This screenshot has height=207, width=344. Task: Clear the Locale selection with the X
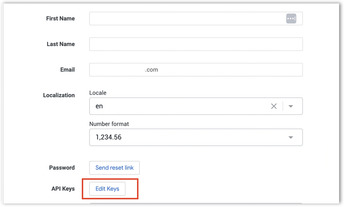[274, 106]
